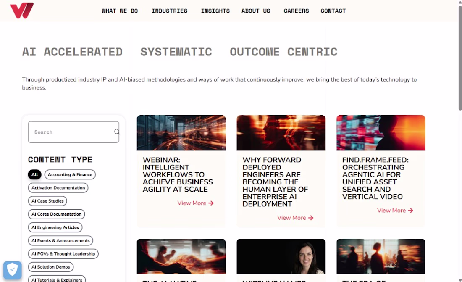Filter by AI Solution Demos

(51, 267)
